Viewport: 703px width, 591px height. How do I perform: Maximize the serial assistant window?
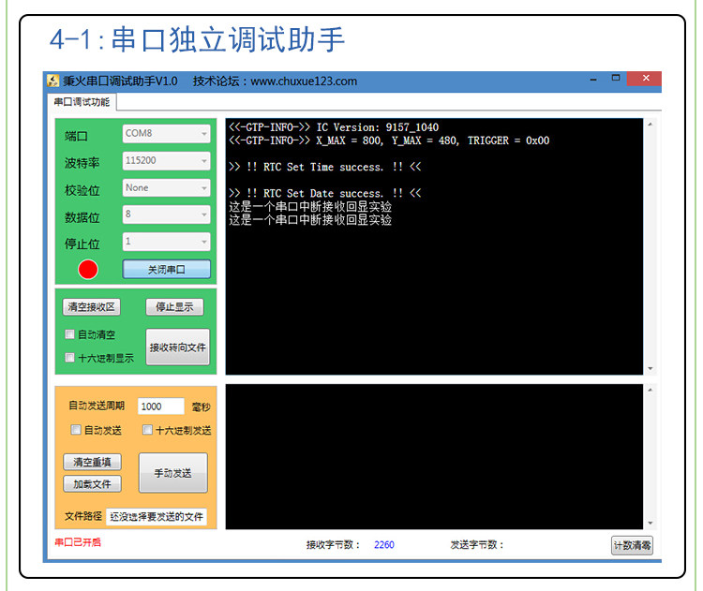(616, 78)
